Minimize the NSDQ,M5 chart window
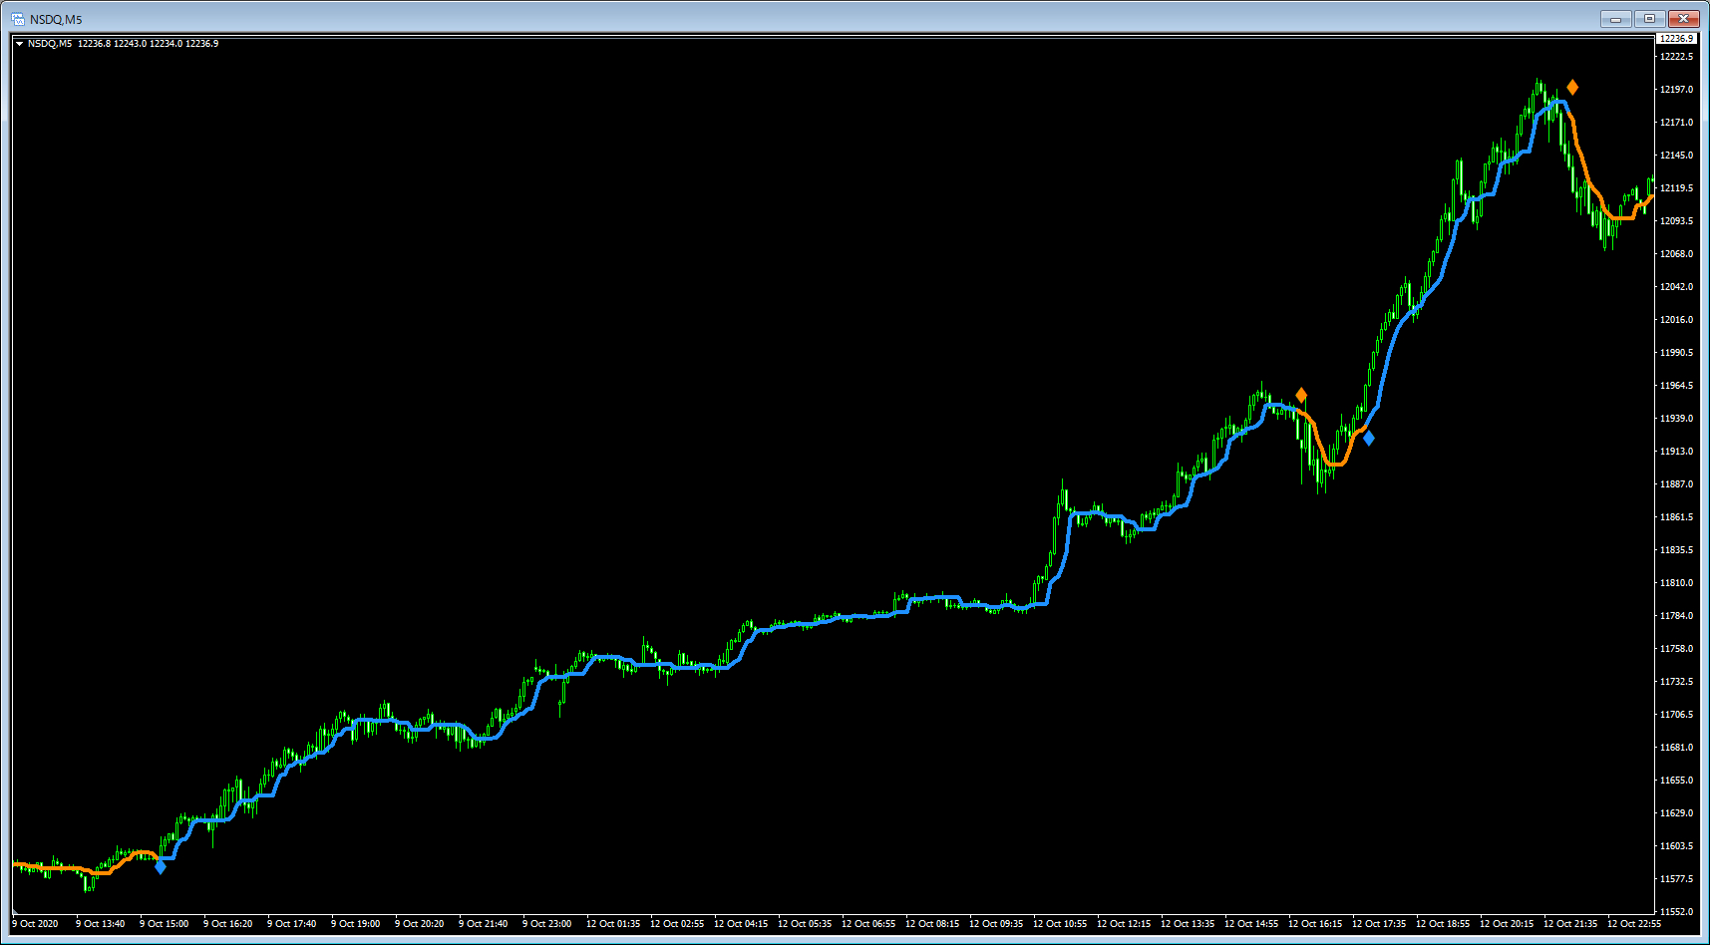1710x945 pixels. tap(1615, 19)
